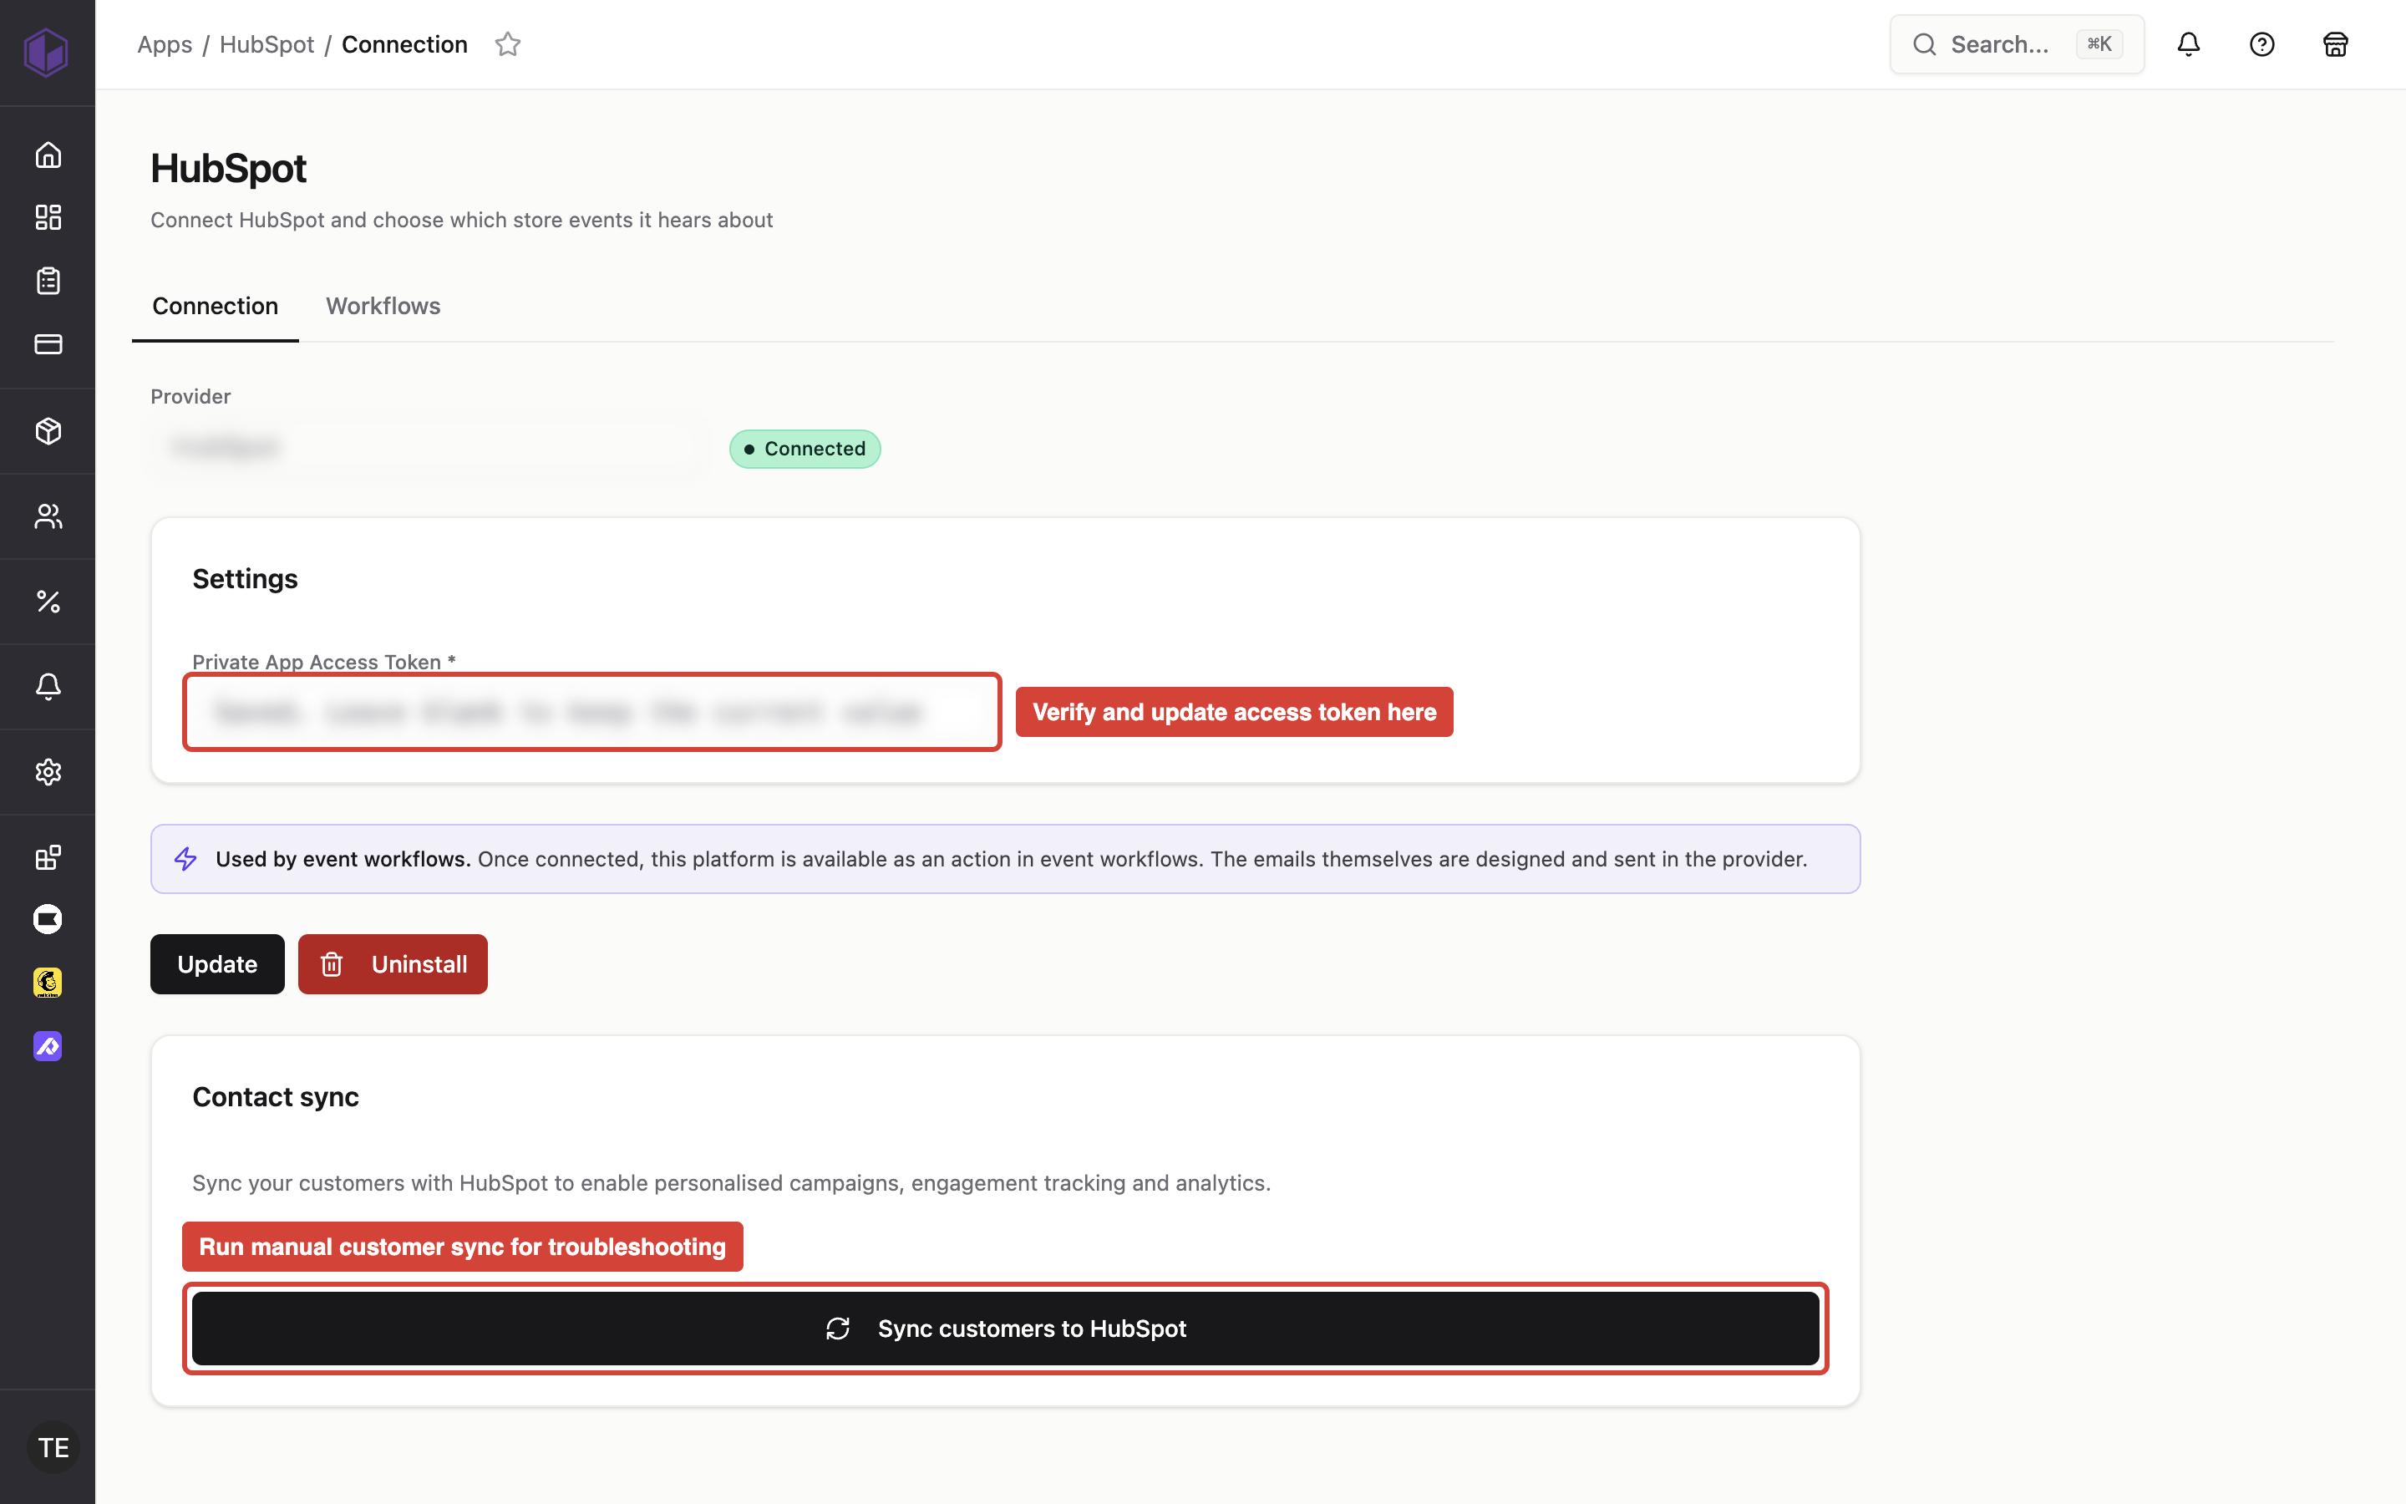The image size is (2406, 1504).
Task: Click Sync customers to HubSpot button
Action: point(1005,1328)
